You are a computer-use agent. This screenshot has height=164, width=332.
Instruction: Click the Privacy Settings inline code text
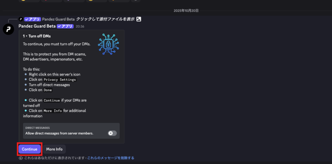click(x=60, y=80)
